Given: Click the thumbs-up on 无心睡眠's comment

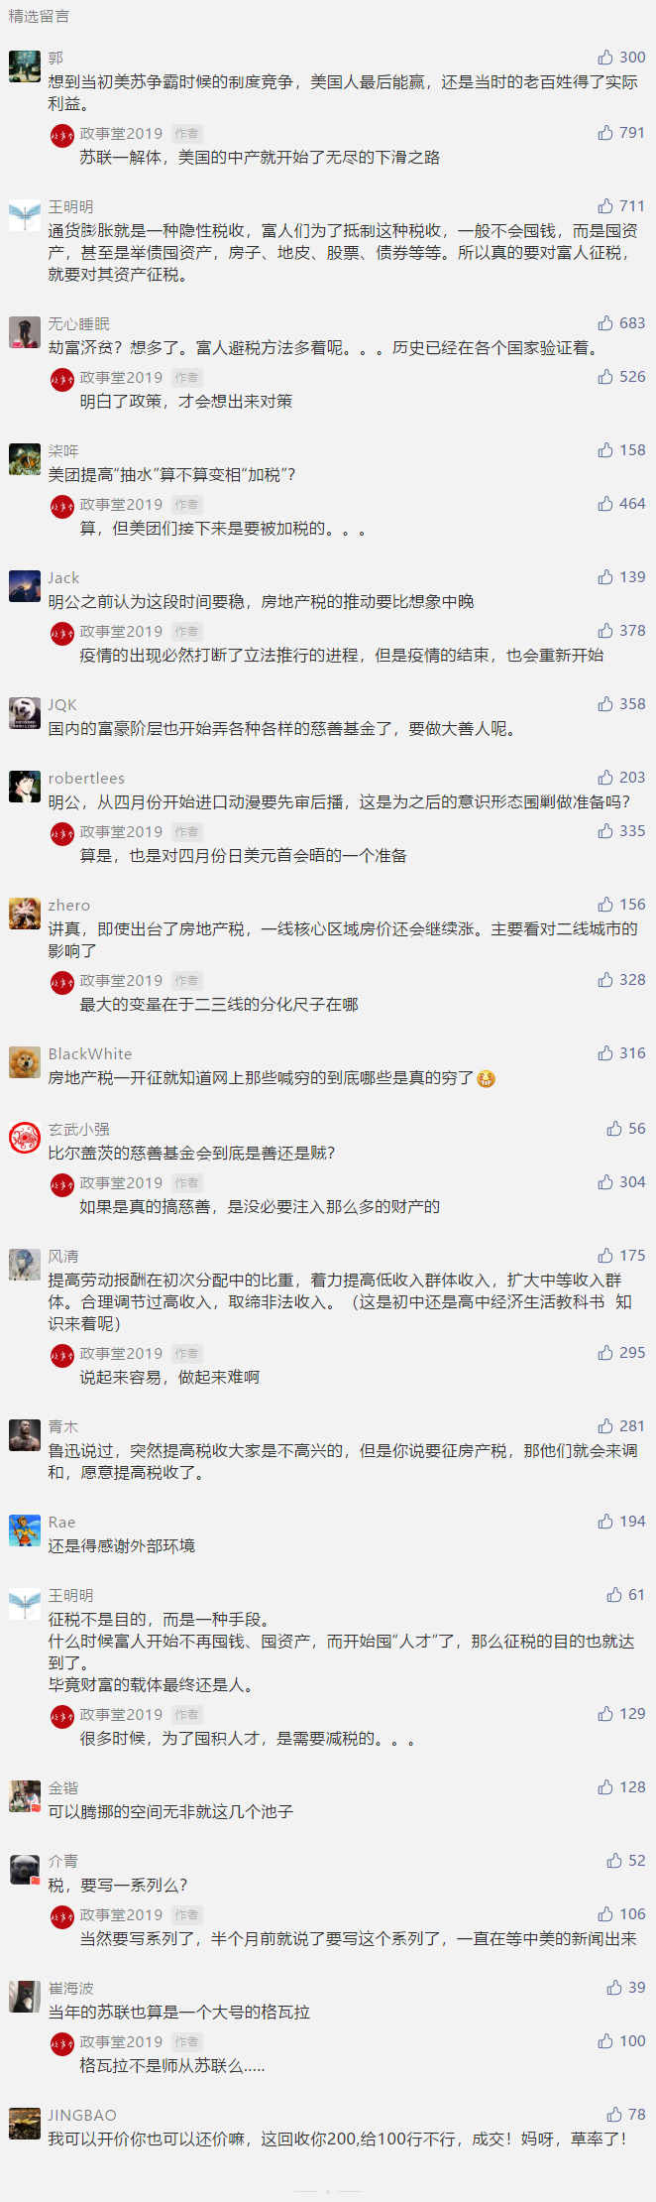Looking at the screenshot, I should tap(605, 323).
